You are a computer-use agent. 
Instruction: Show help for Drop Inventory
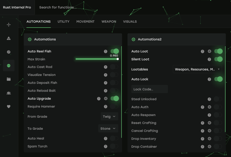click(x=203, y=139)
